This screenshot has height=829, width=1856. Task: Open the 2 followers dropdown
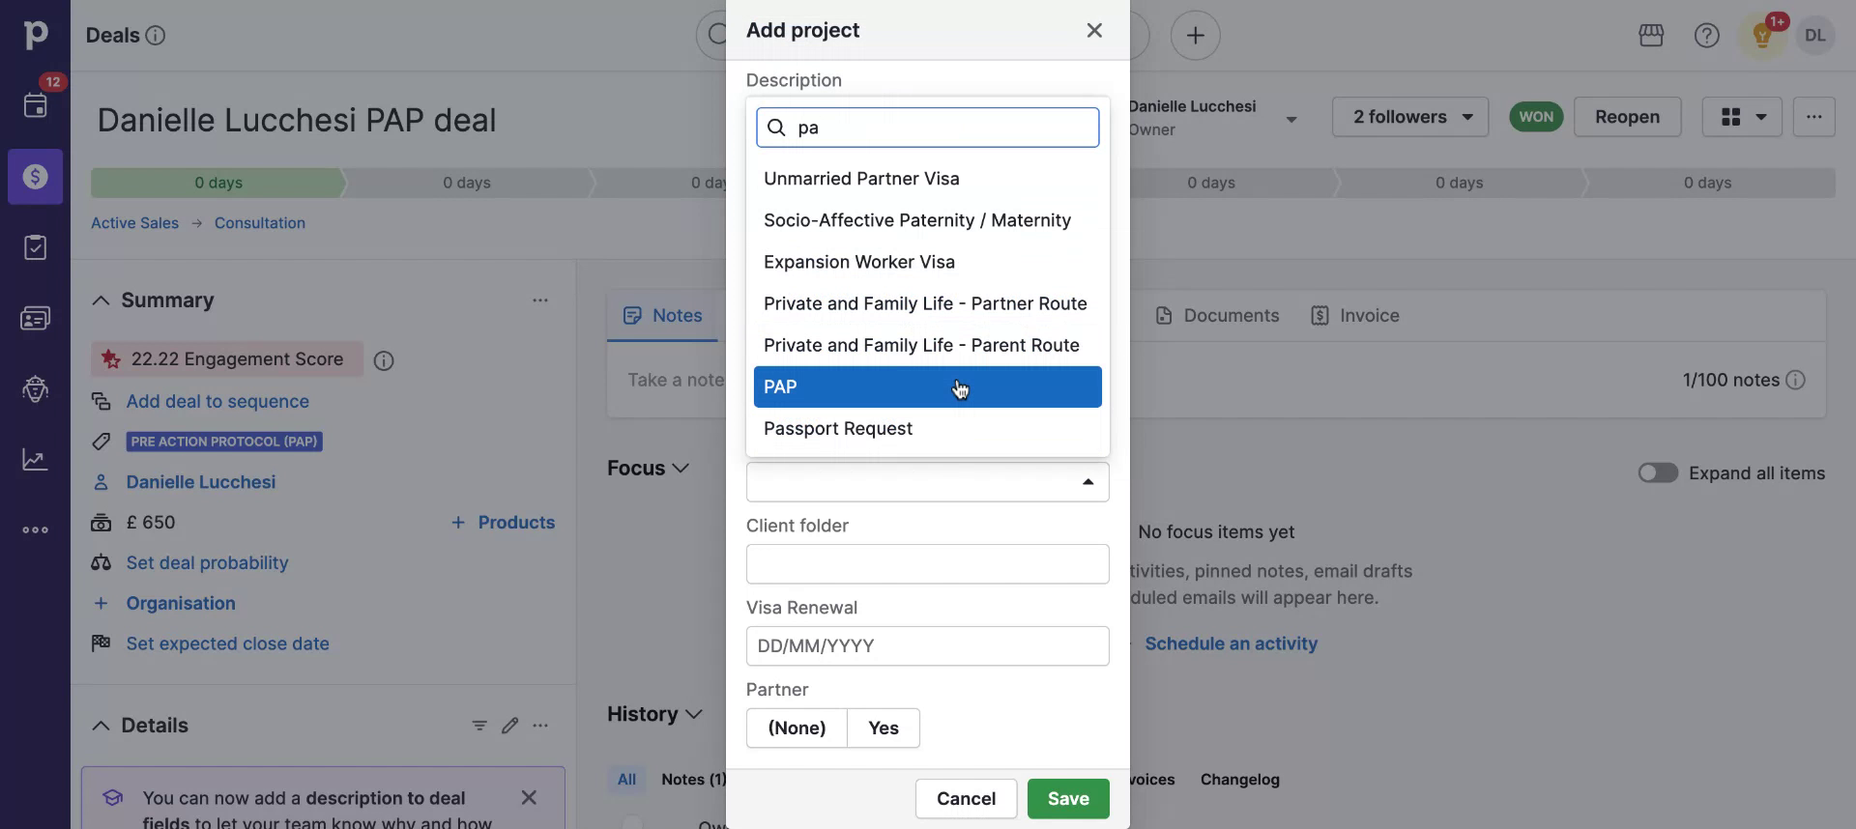tap(1410, 117)
